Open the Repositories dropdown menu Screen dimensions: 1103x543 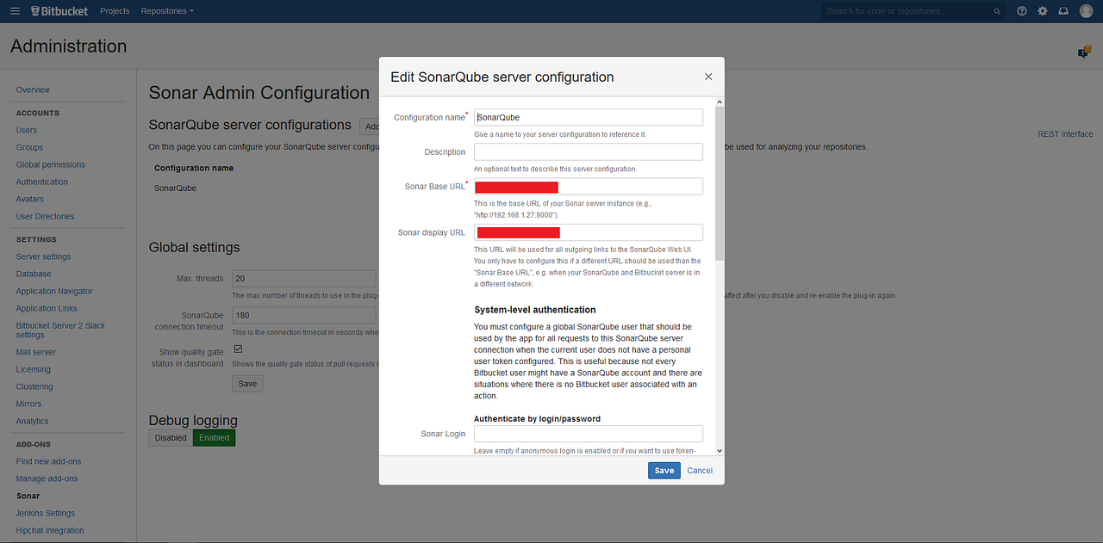[167, 11]
